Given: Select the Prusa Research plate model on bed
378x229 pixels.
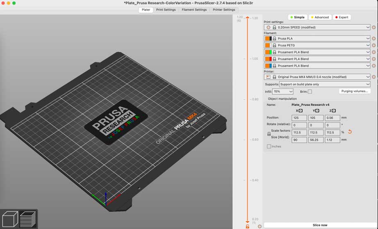Looking at the screenshot, I should pos(116,122).
